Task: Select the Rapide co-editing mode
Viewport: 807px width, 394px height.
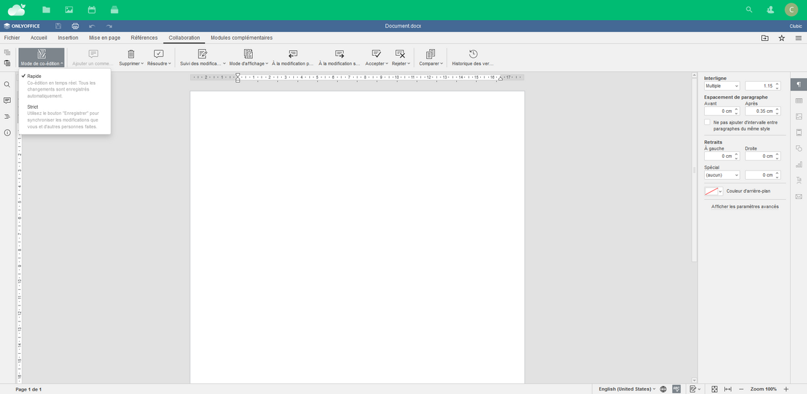Action: 65,86
